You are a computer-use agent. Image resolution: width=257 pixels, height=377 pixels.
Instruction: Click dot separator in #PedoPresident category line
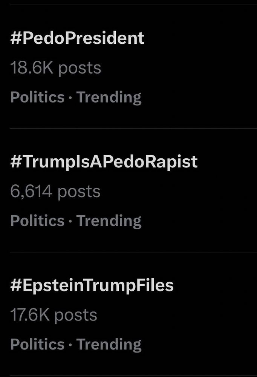[x=70, y=98]
